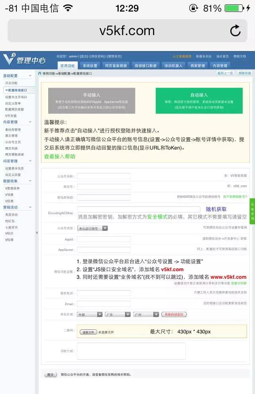Open 网页模板商城 in sidebar

coord(14,155)
